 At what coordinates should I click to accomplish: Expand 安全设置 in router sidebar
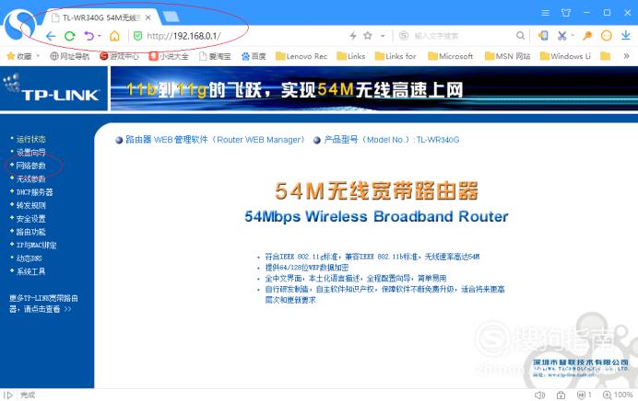31,219
